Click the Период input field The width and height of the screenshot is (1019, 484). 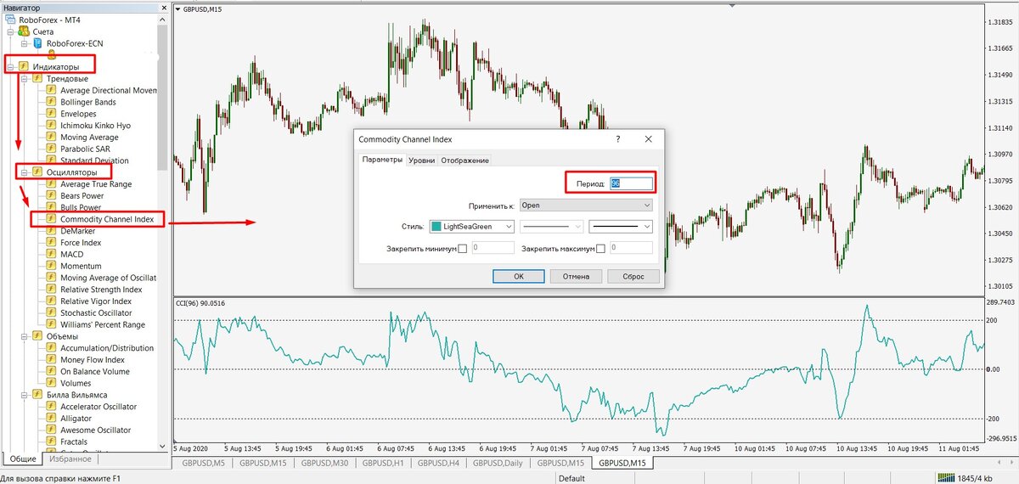click(631, 183)
